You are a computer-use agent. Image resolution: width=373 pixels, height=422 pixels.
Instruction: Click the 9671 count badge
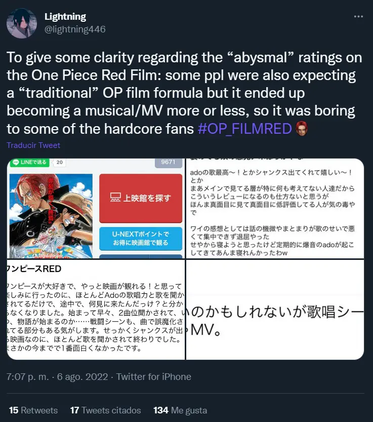[169, 162]
